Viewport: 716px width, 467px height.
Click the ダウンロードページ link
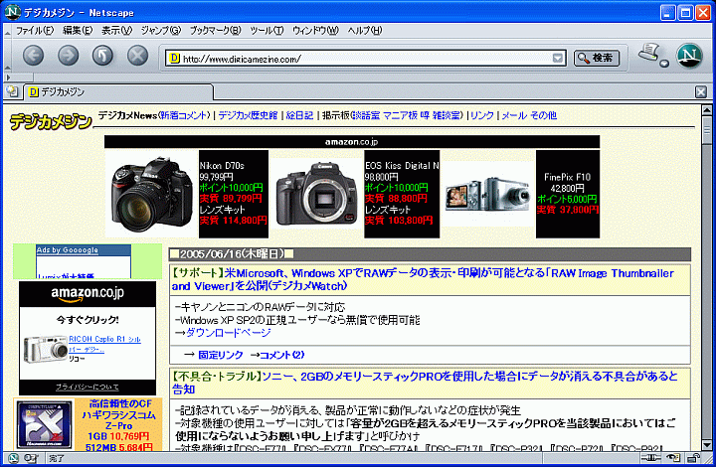[x=228, y=333]
